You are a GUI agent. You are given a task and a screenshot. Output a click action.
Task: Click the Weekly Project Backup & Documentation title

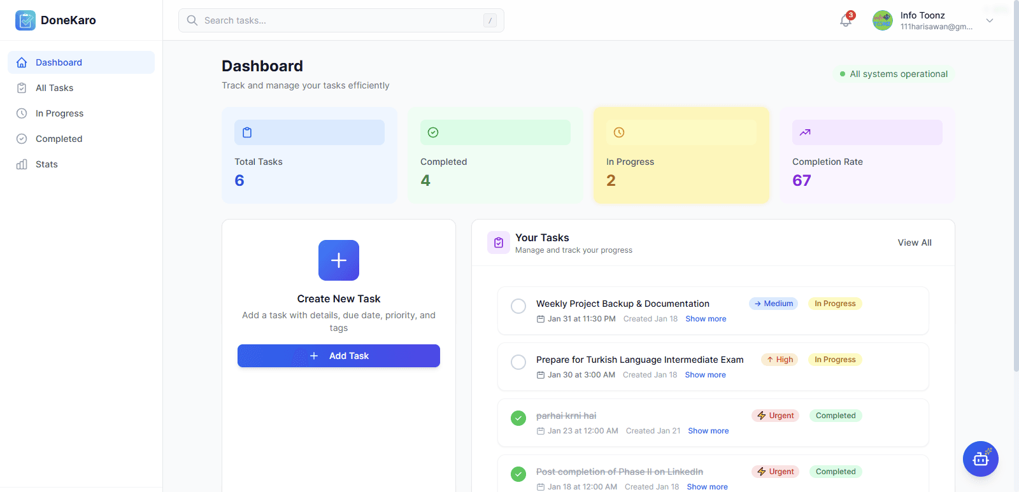click(x=623, y=304)
